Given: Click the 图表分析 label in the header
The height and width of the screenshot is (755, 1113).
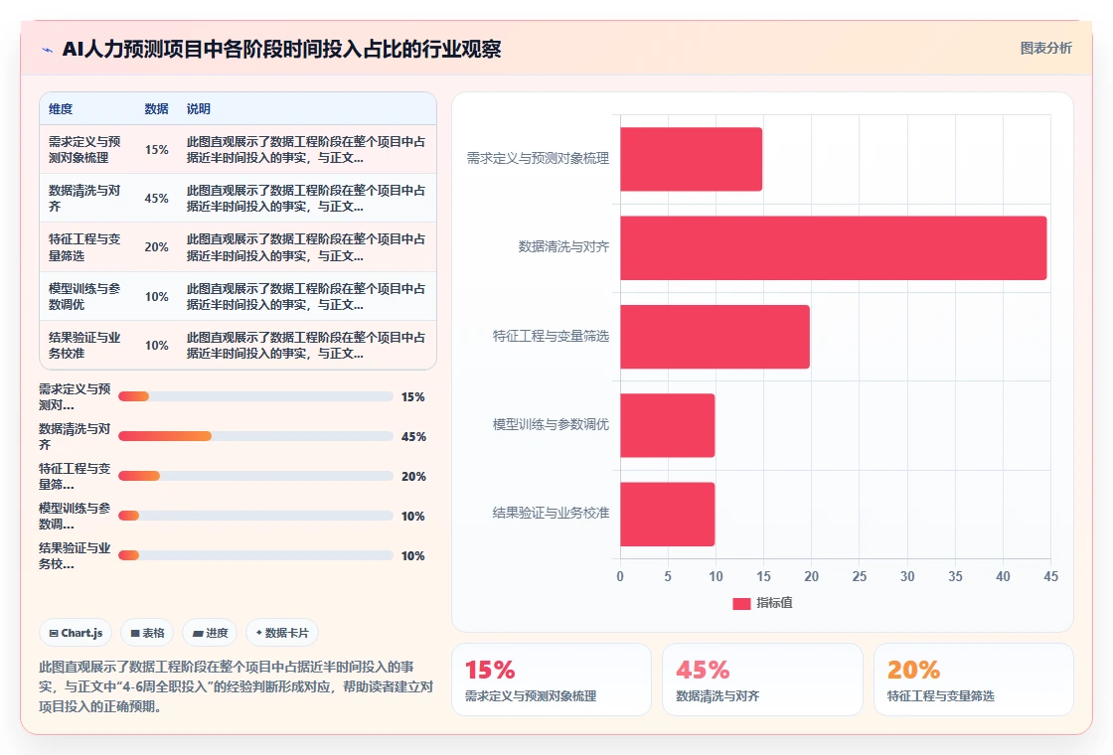Looking at the screenshot, I should (1045, 49).
